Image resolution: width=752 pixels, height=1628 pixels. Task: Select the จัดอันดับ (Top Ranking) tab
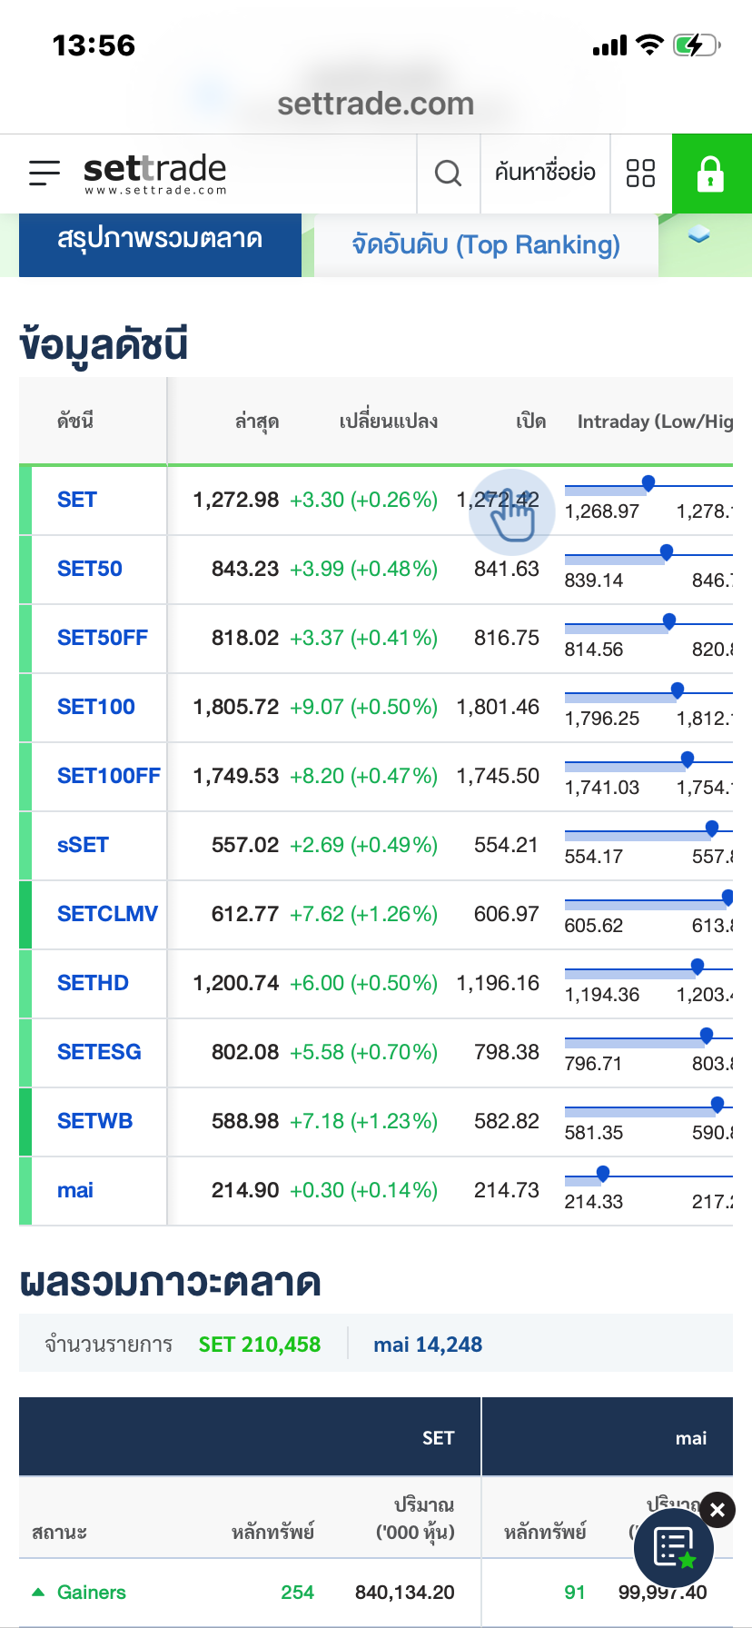coord(486,245)
